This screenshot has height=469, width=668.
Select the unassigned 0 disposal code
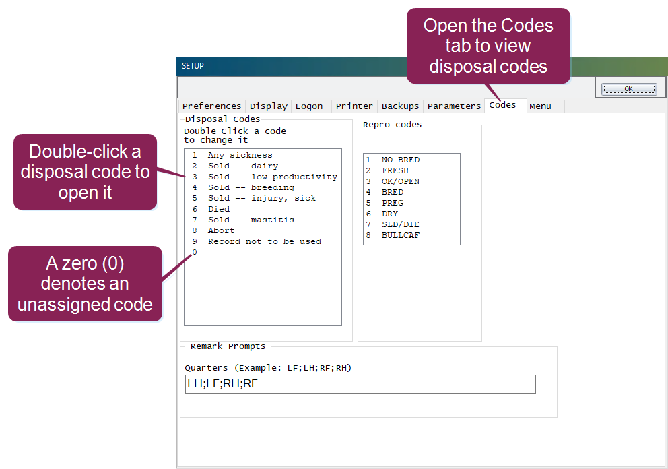tap(263, 252)
